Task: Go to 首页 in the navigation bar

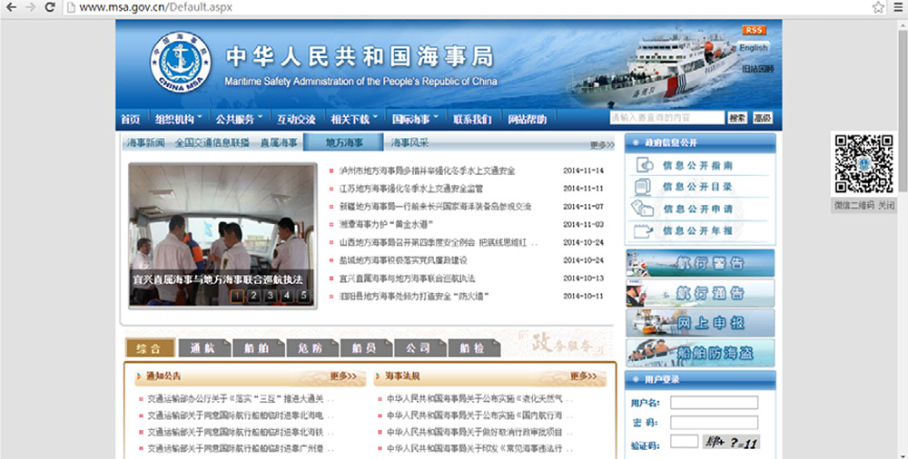Action: pos(130,119)
